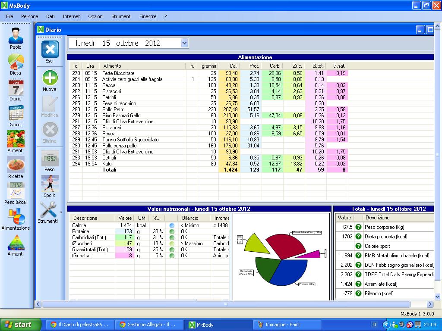Screen dimensions: 442x331
Task: Open the Diario calendar icon in sidebar
Action: tap(16, 88)
